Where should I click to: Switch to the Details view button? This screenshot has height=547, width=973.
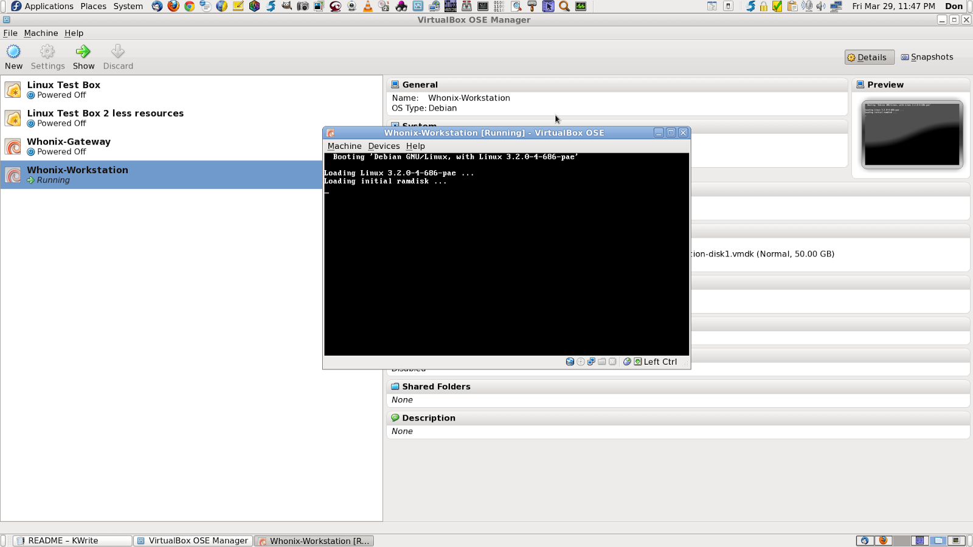point(870,57)
